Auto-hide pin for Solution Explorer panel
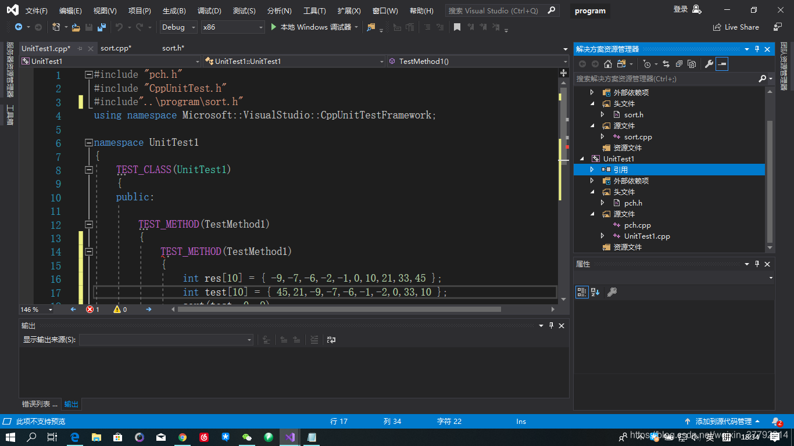794x446 pixels. click(757, 49)
